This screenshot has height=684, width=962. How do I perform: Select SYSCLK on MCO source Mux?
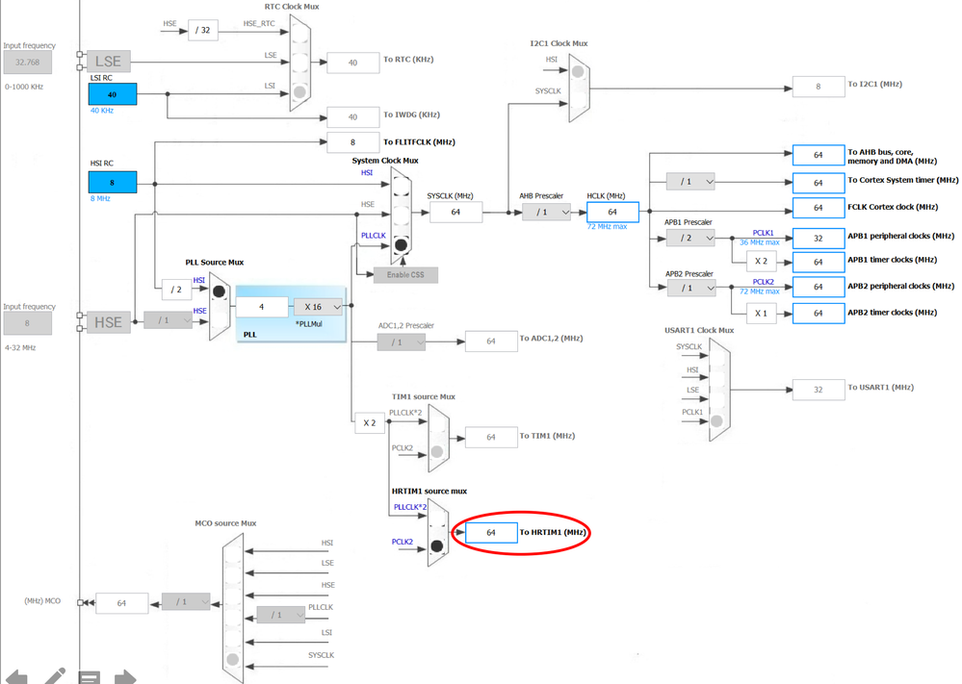[232, 660]
